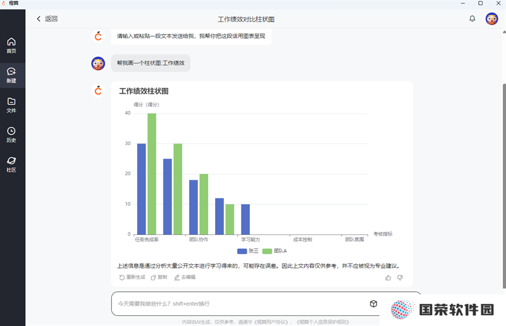Click the axis label 团队氛围

355,239
